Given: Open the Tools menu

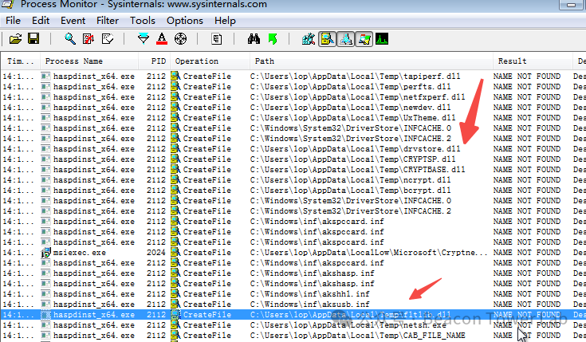Looking at the screenshot, I should tap(143, 21).
